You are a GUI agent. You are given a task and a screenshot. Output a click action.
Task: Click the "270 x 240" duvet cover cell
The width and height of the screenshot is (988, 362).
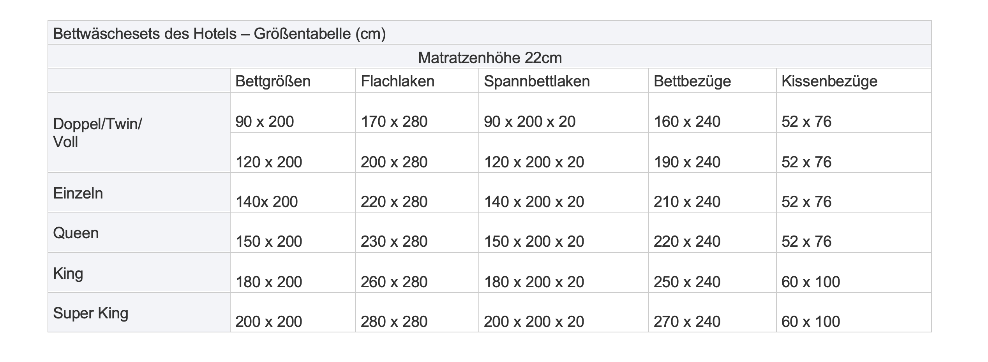(687, 322)
